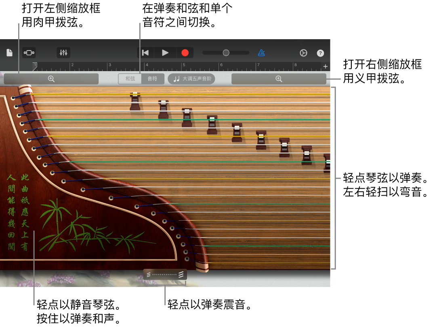435x327 pixels.
Task: Go to beginning of song
Action: (145, 53)
